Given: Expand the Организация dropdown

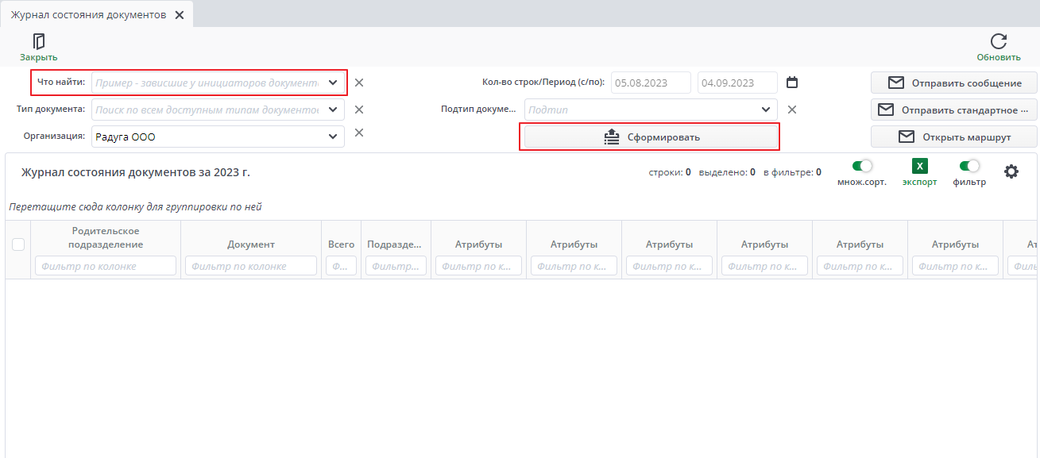Looking at the screenshot, I should 333,137.
